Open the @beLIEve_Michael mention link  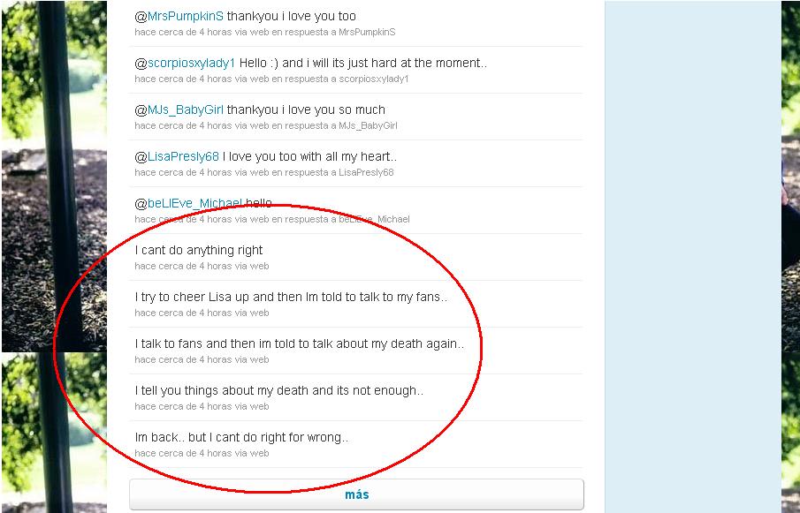coord(194,204)
